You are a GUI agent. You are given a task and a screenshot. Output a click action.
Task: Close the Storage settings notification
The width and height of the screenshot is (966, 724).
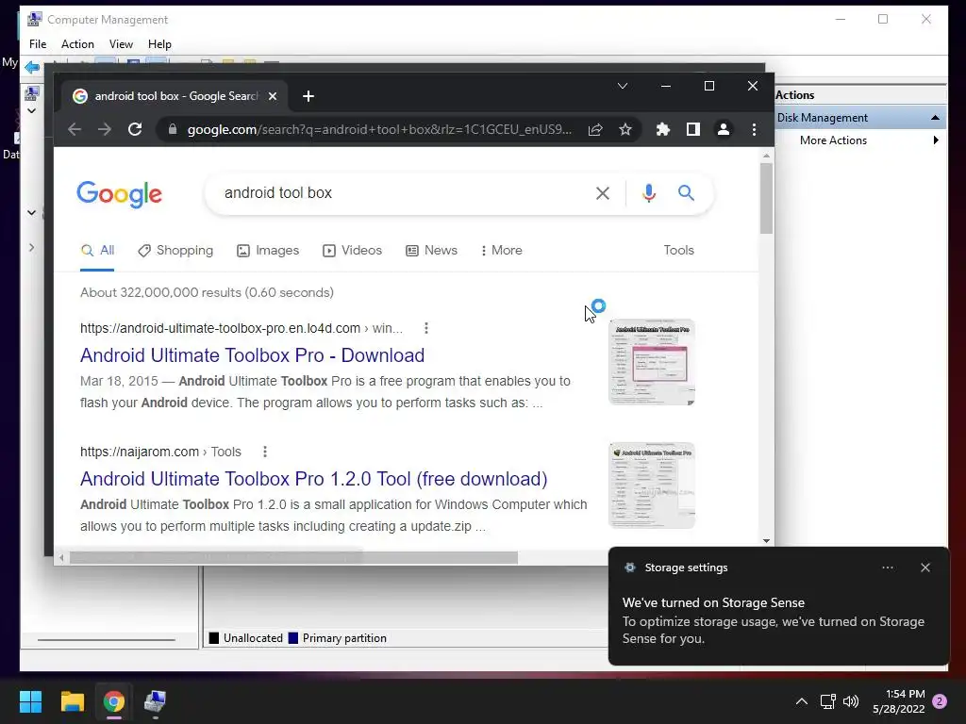click(925, 568)
